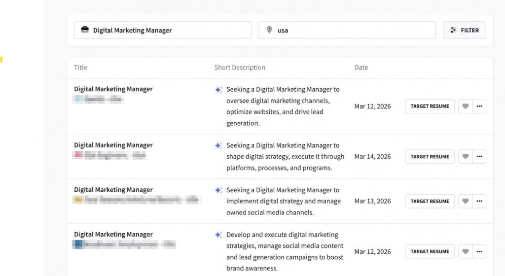Open the FILTER options
Viewport: 505px width, 276px height.
pyautogui.click(x=465, y=30)
